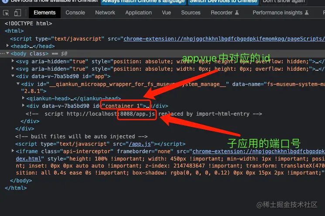Click the ellipsis actions beside body node
Screen dimensions: 325x216
[x=2, y=54]
